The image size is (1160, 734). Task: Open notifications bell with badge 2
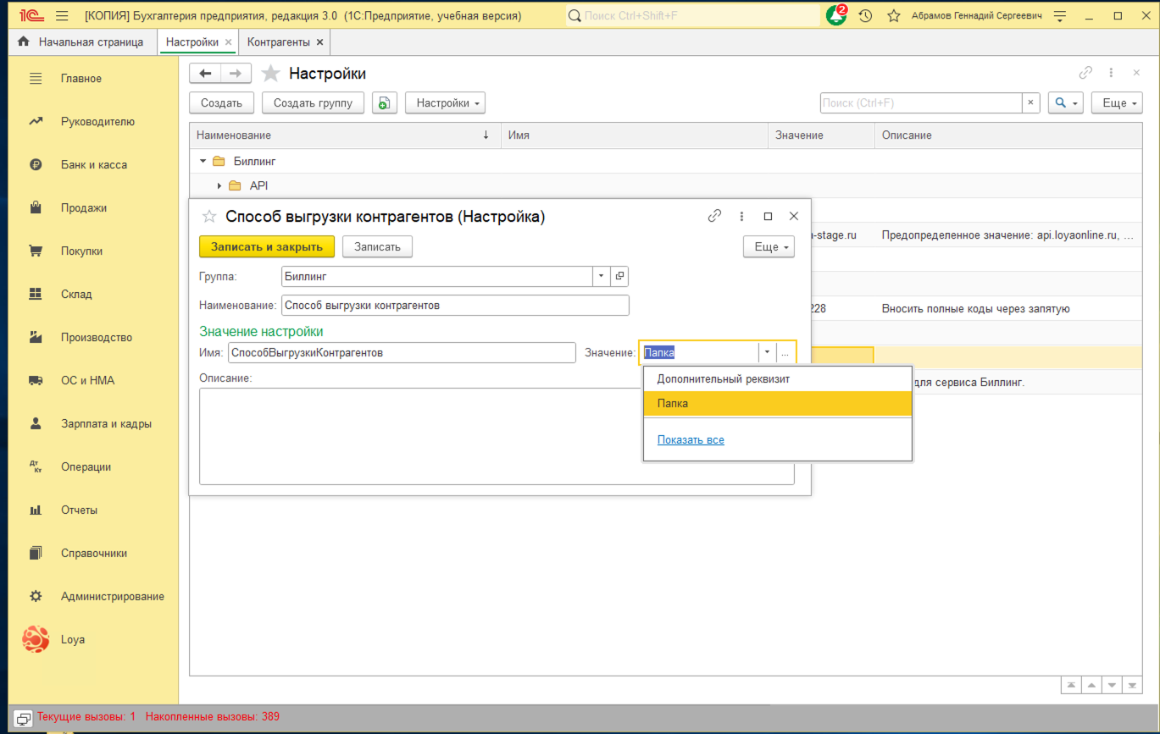pyautogui.click(x=836, y=15)
